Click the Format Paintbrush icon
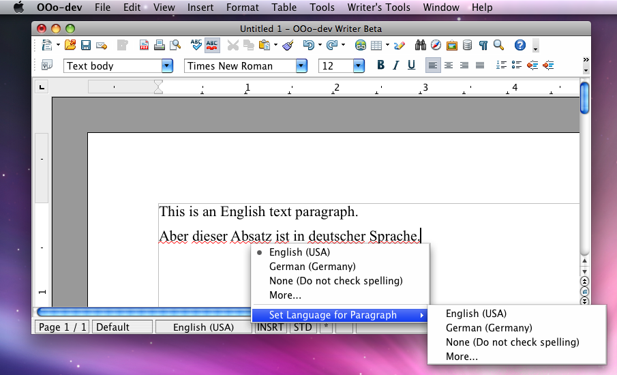Image resolution: width=617 pixels, height=375 pixels. pos(287,46)
